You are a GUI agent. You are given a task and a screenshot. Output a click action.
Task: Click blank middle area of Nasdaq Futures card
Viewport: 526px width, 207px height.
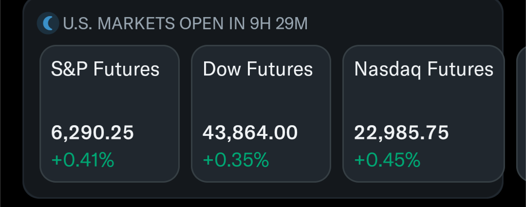pos(423,101)
